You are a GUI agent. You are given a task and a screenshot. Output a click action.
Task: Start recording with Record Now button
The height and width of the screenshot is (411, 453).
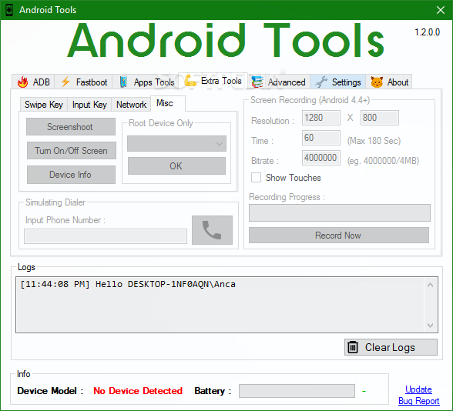(339, 236)
